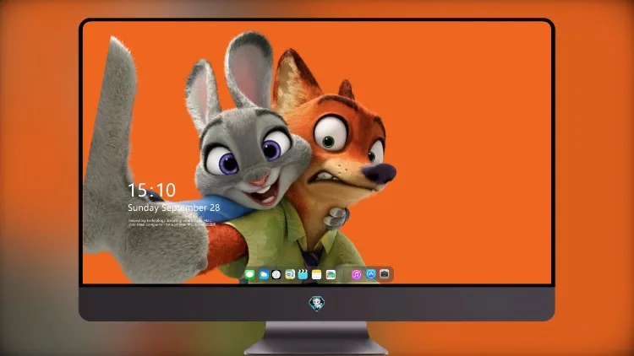
Task: Open the Maps app icon in dock
Action: (290, 274)
